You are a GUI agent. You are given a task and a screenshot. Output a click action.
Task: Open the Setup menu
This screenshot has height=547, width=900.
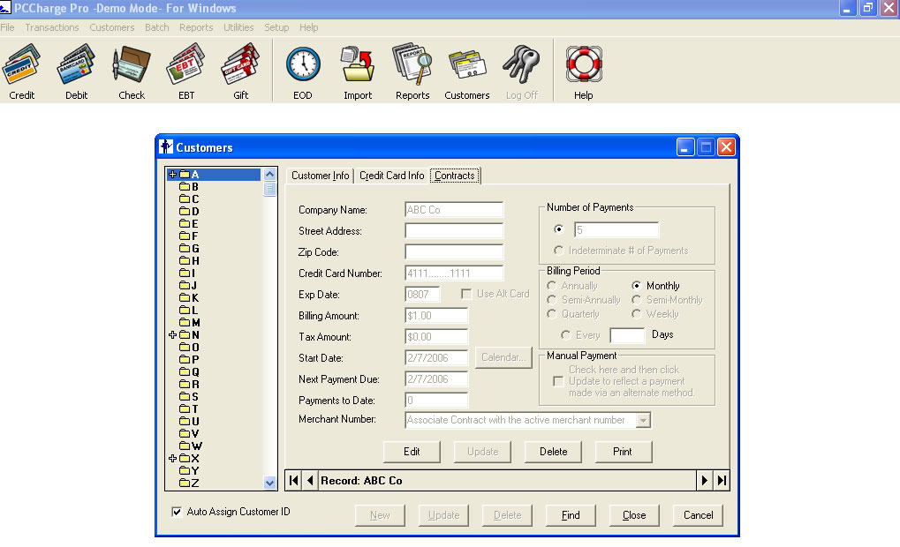click(276, 27)
